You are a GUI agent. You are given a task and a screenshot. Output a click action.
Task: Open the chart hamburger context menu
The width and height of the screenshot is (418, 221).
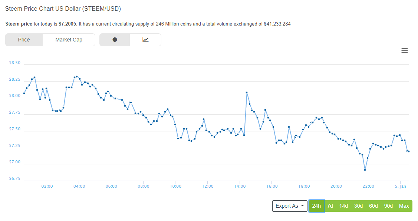tap(404, 50)
